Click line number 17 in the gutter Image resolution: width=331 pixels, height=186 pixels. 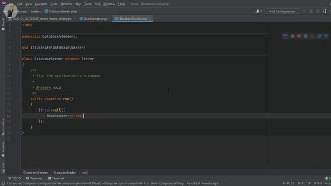click(x=9, y=116)
